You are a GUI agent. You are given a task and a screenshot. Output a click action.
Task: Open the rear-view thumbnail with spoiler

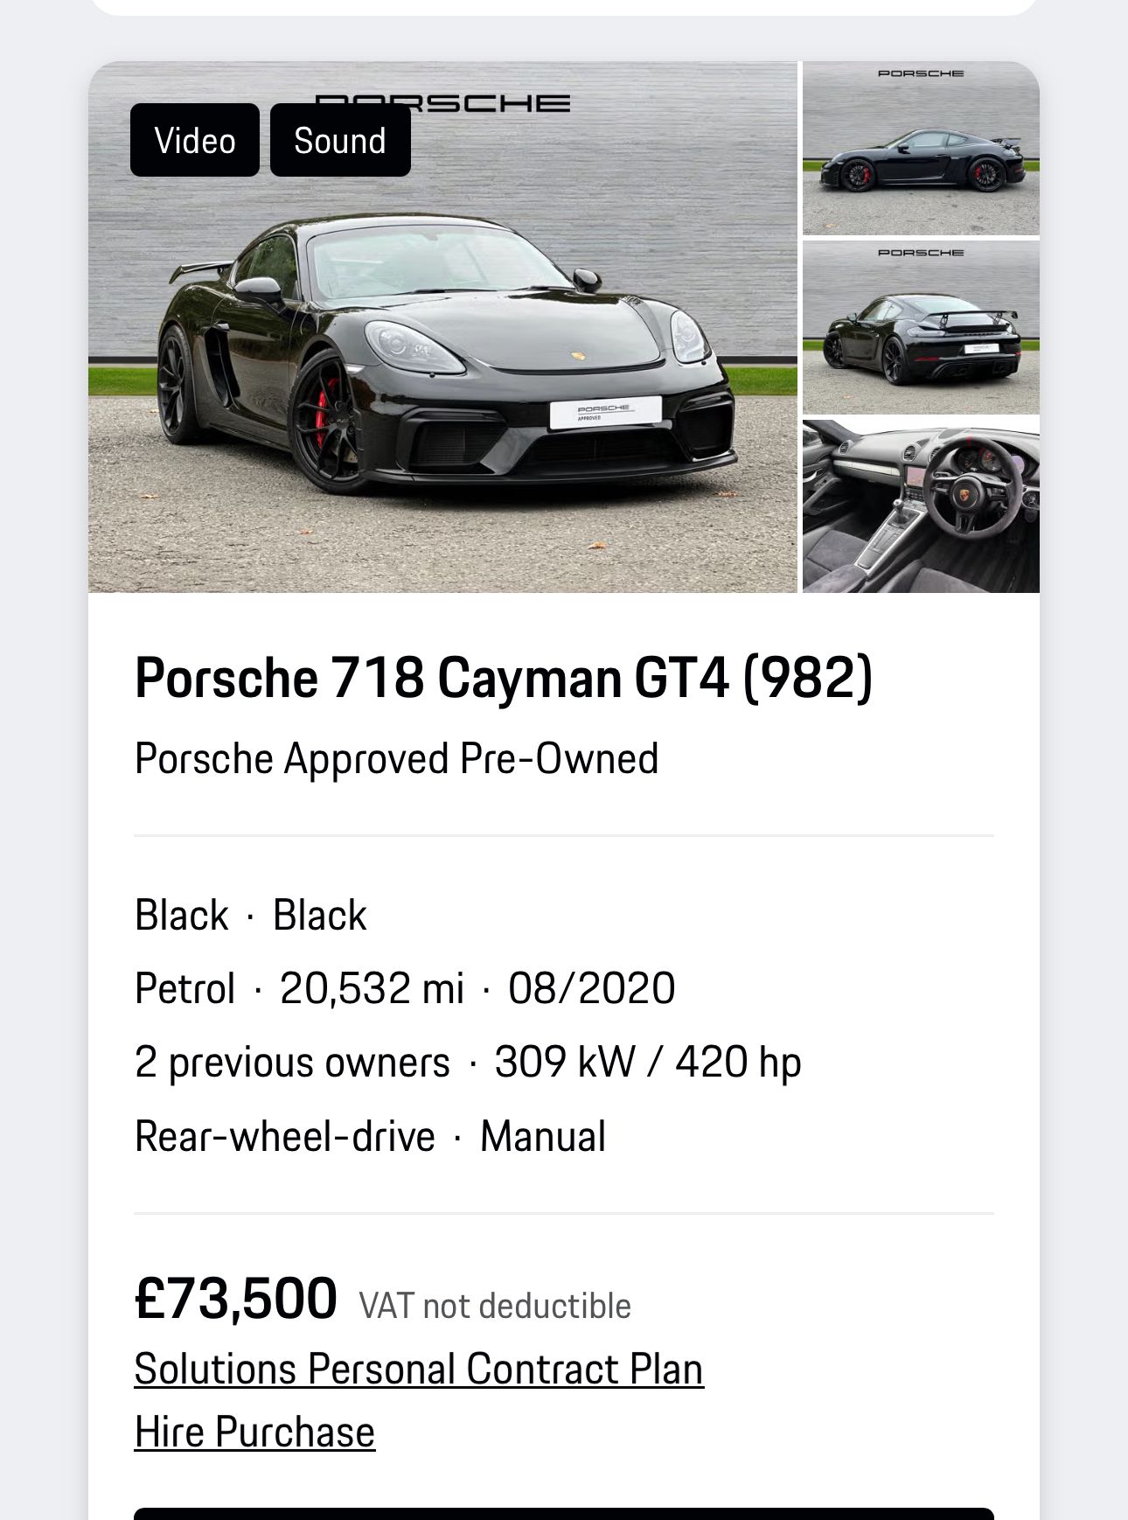[921, 328]
